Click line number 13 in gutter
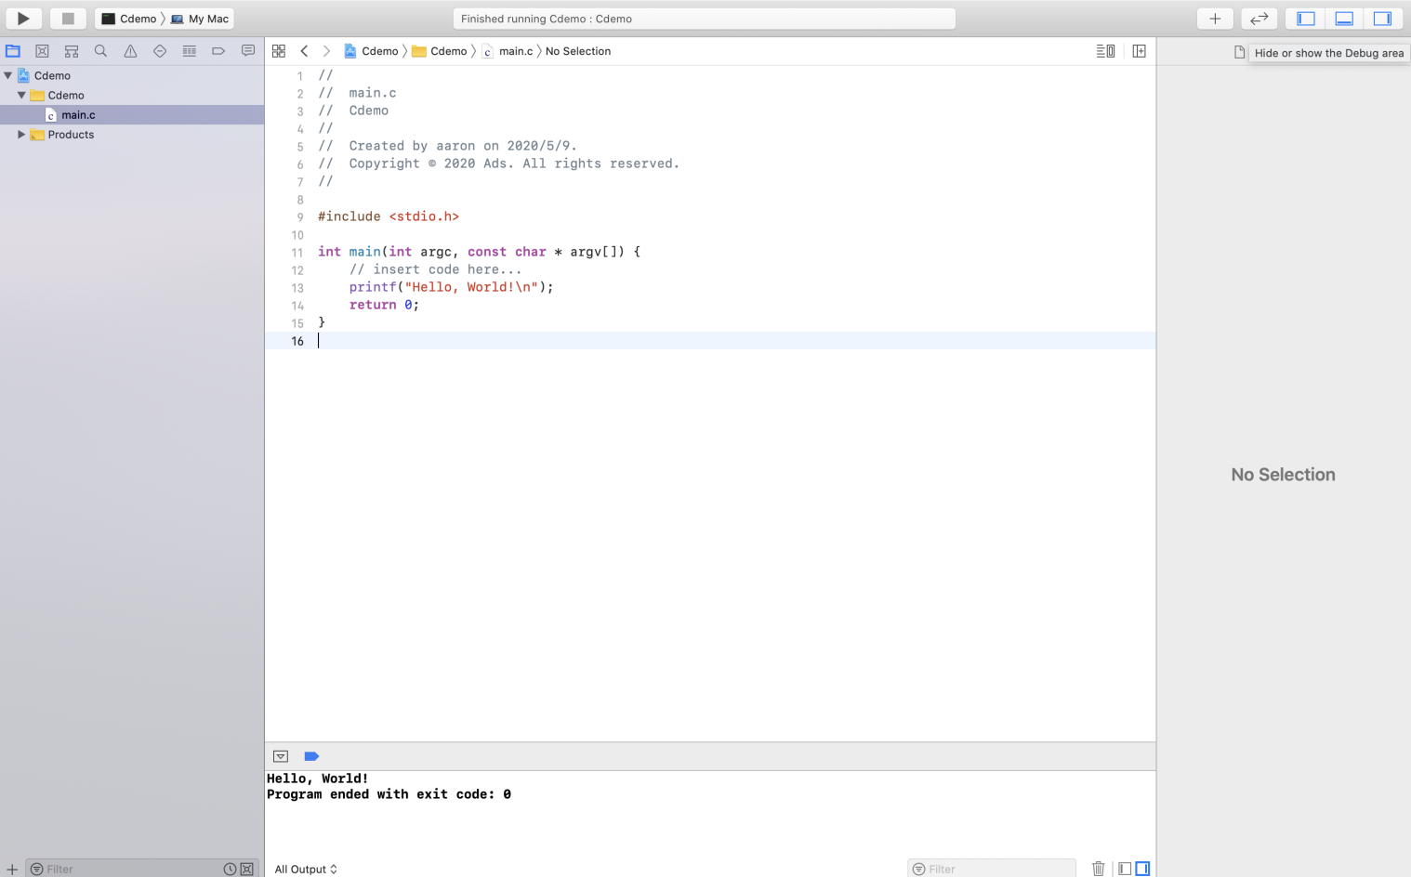Screen dimensions: 1411x877 [x=297, y=288]
